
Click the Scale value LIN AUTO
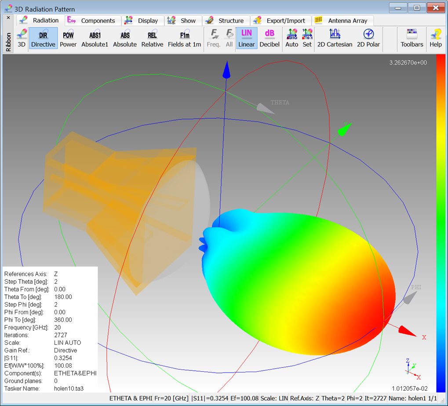tap(68, 343)
